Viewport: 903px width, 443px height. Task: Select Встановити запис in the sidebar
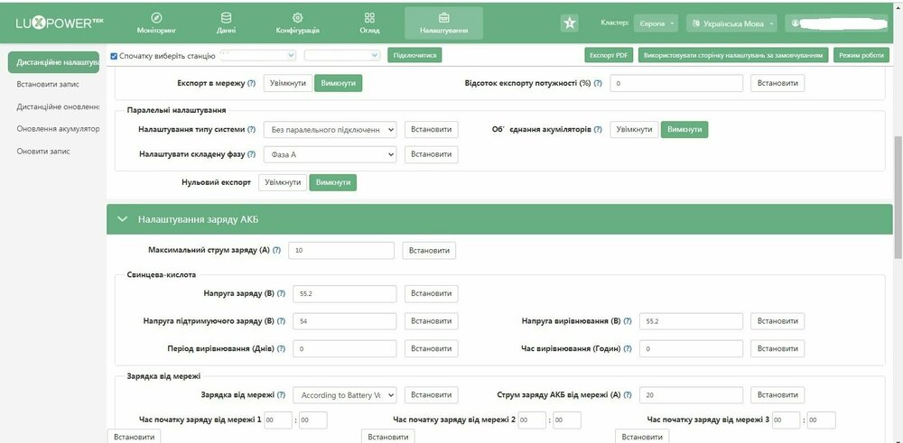49,85
